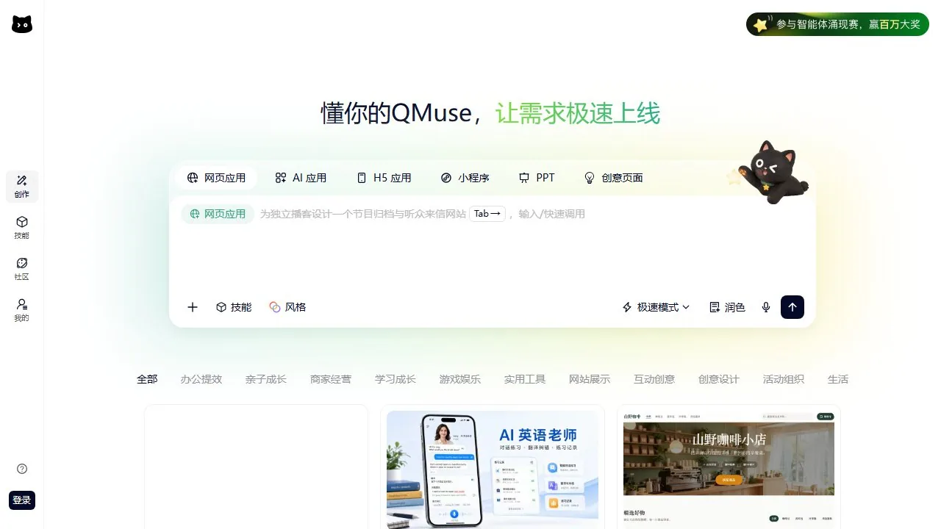The image size is (941, 529).
Task: Select the 亲子成长 category filter
Action: point(266,379)
